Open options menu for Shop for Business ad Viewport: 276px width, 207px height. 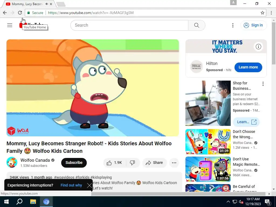pos(263,84)
